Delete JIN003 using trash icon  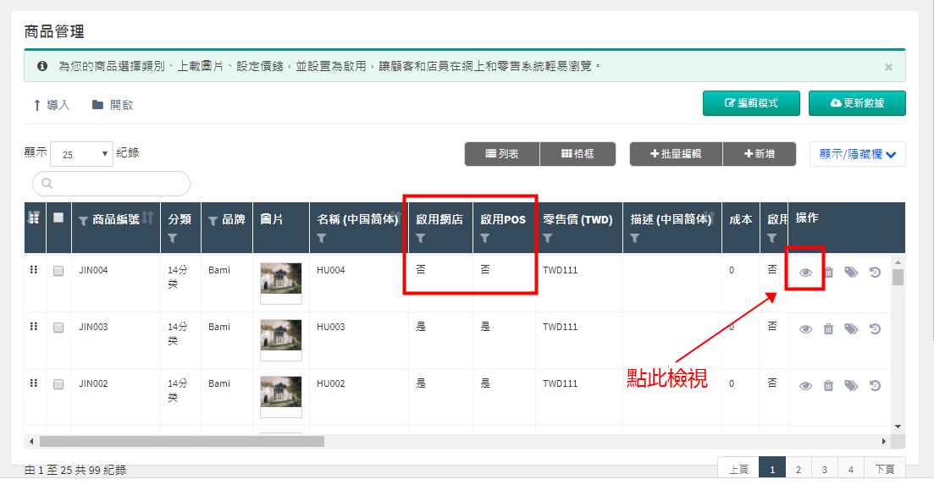click(x=828, y=329)
